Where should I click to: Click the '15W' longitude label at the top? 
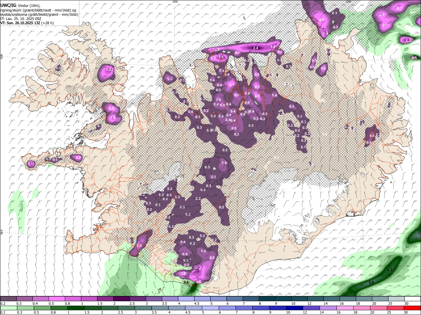point(349,2)
